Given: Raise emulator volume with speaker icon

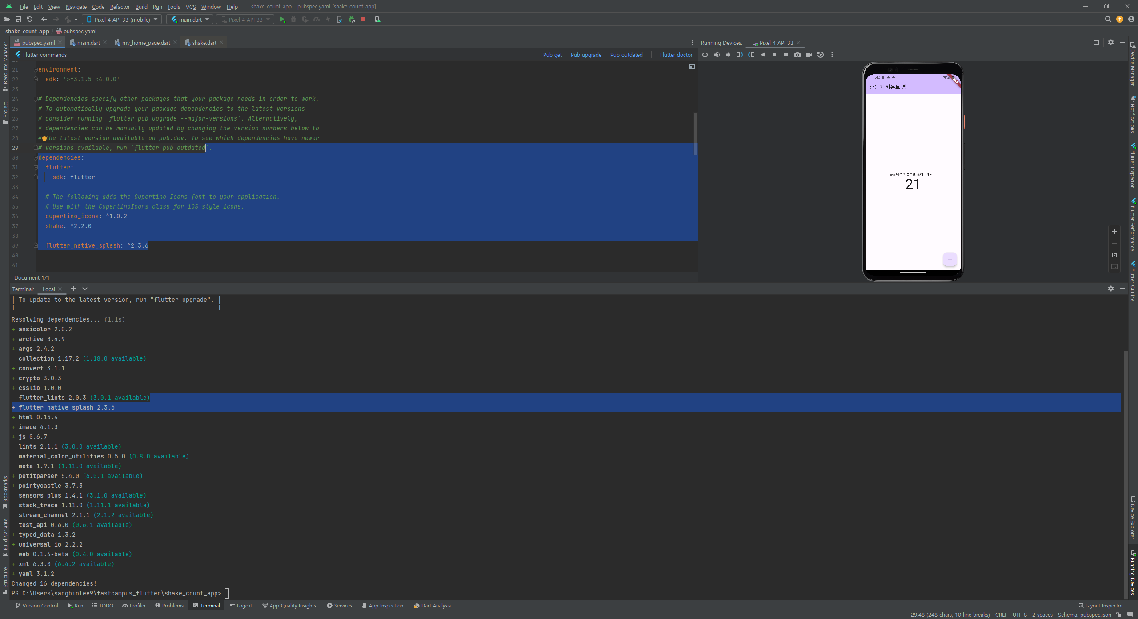Looking at the screenshot, I should (x=717, y=55).
